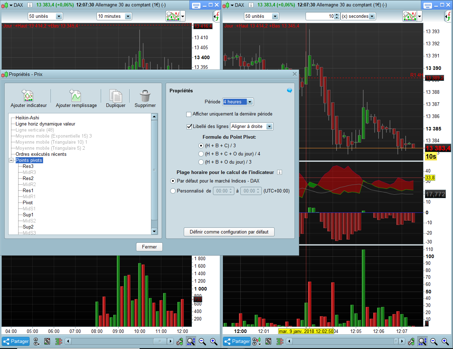
Task: Zoom in using plus magnifier in left chart
Action: click(x=214, y=342)
